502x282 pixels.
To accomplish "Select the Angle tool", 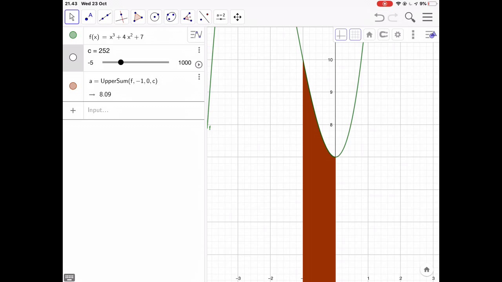I will pyautogui.click(x=187, y=17).
